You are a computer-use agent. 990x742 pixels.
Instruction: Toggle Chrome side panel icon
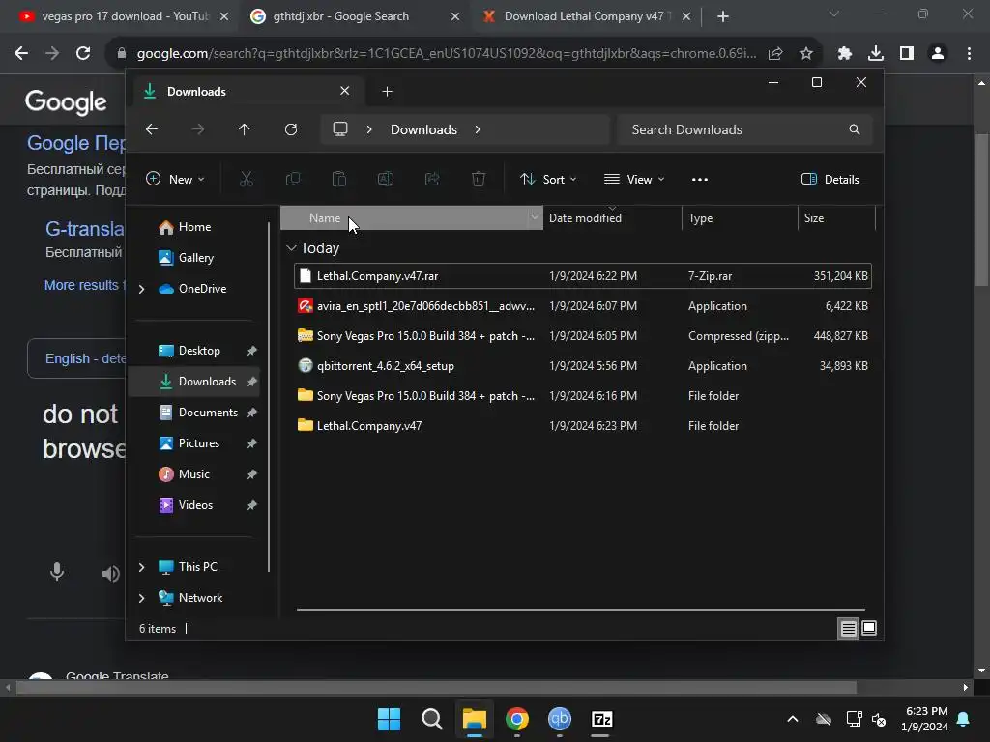pyautogui.click(x=907, y=54)
